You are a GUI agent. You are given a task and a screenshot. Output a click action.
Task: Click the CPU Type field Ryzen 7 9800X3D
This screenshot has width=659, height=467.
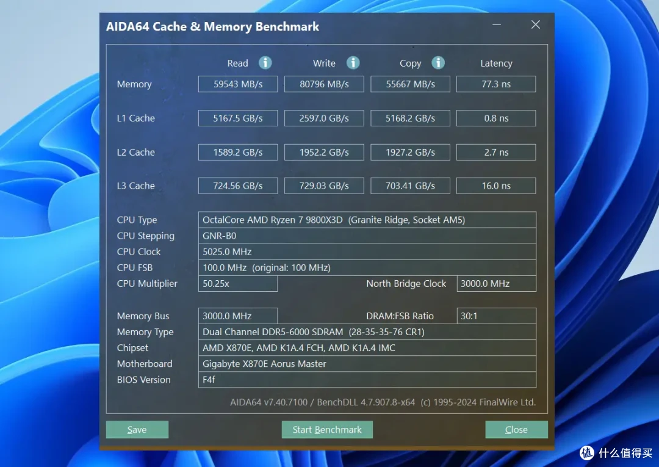(367, 220)
